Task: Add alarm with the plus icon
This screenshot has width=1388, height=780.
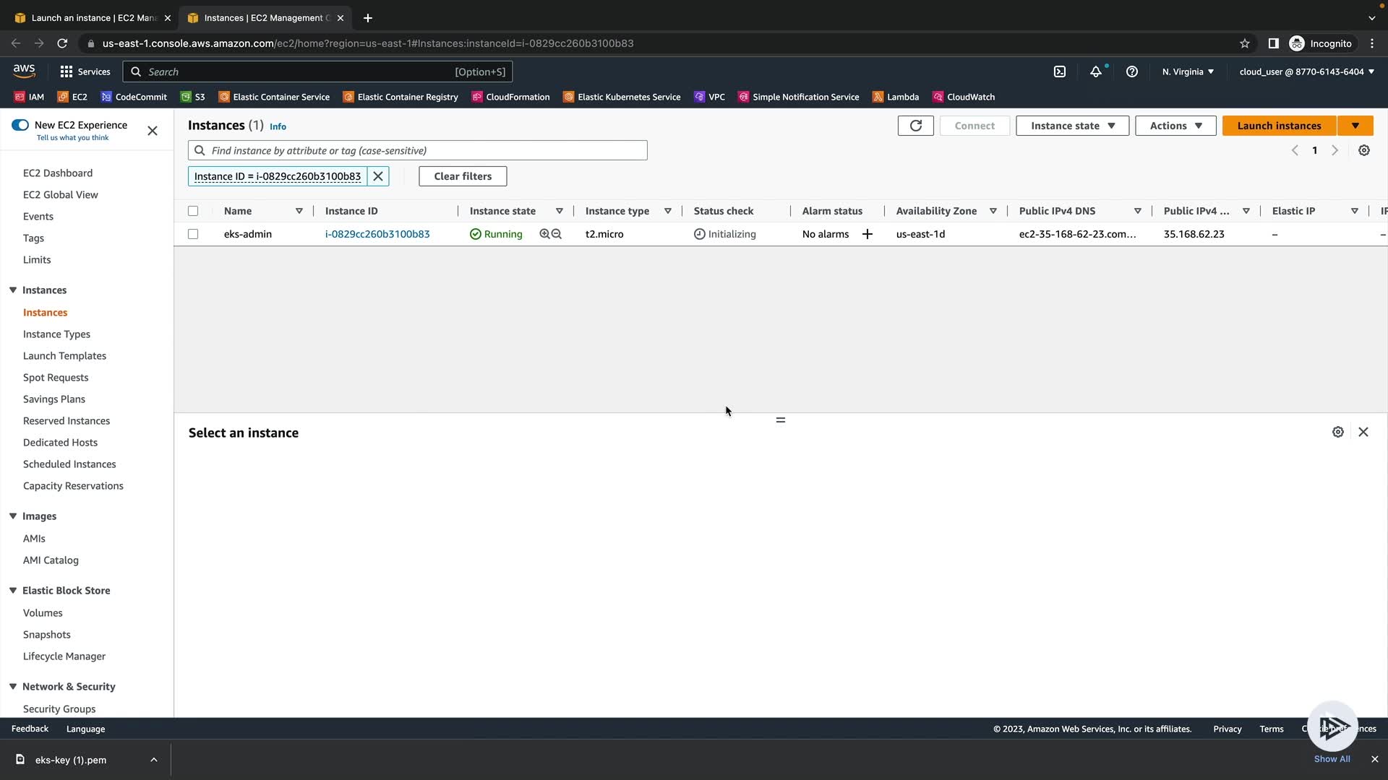Action: tap(867, 234)
